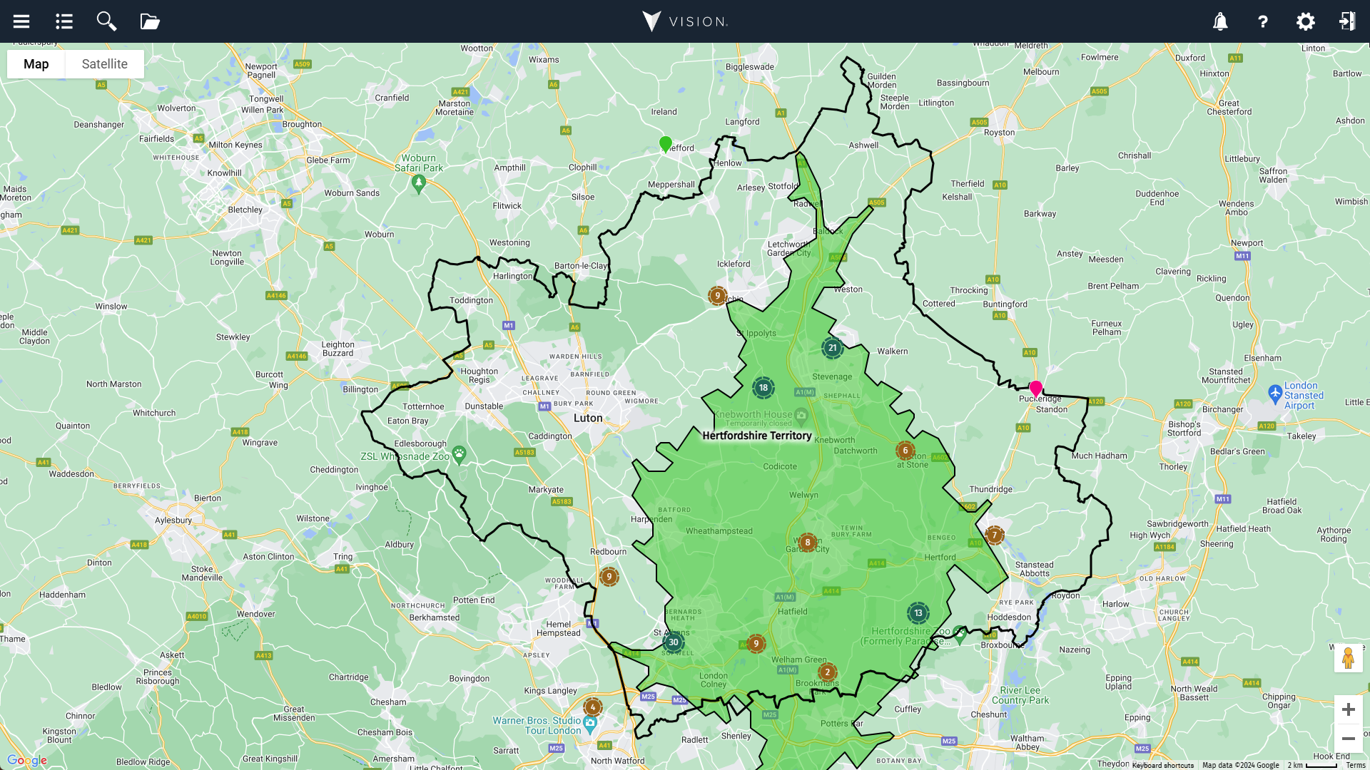Click the VISION logo in header
The image size is (1370, 770).
685,21
